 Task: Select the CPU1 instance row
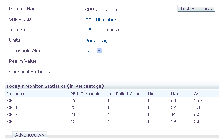[112, 107]
